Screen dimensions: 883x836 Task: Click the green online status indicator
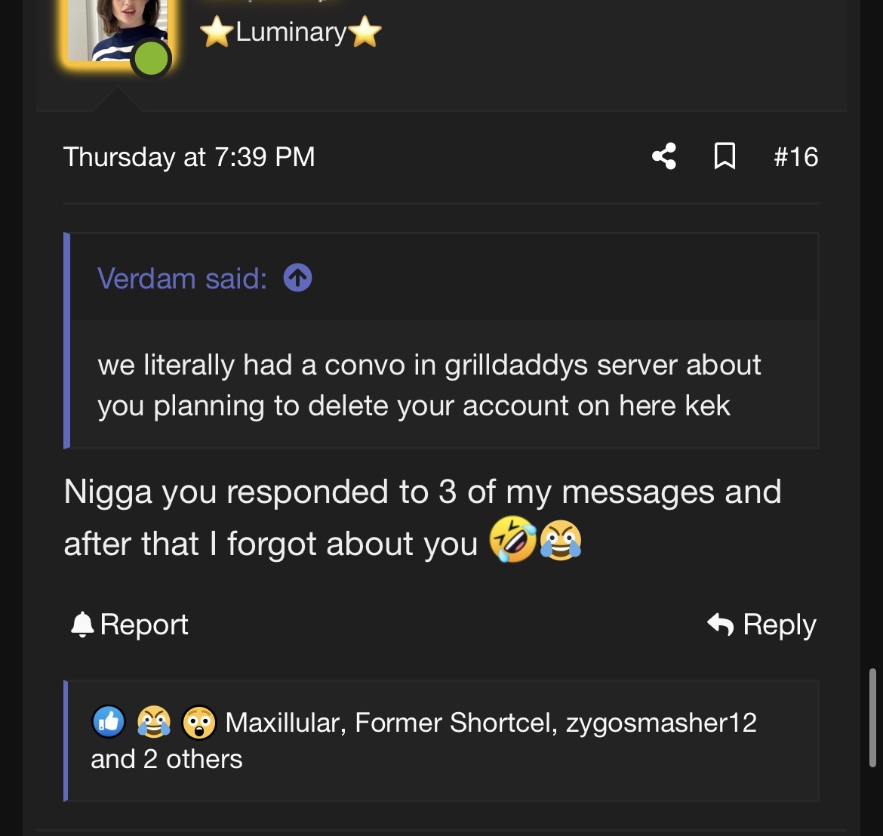click(x=151, y=59)
